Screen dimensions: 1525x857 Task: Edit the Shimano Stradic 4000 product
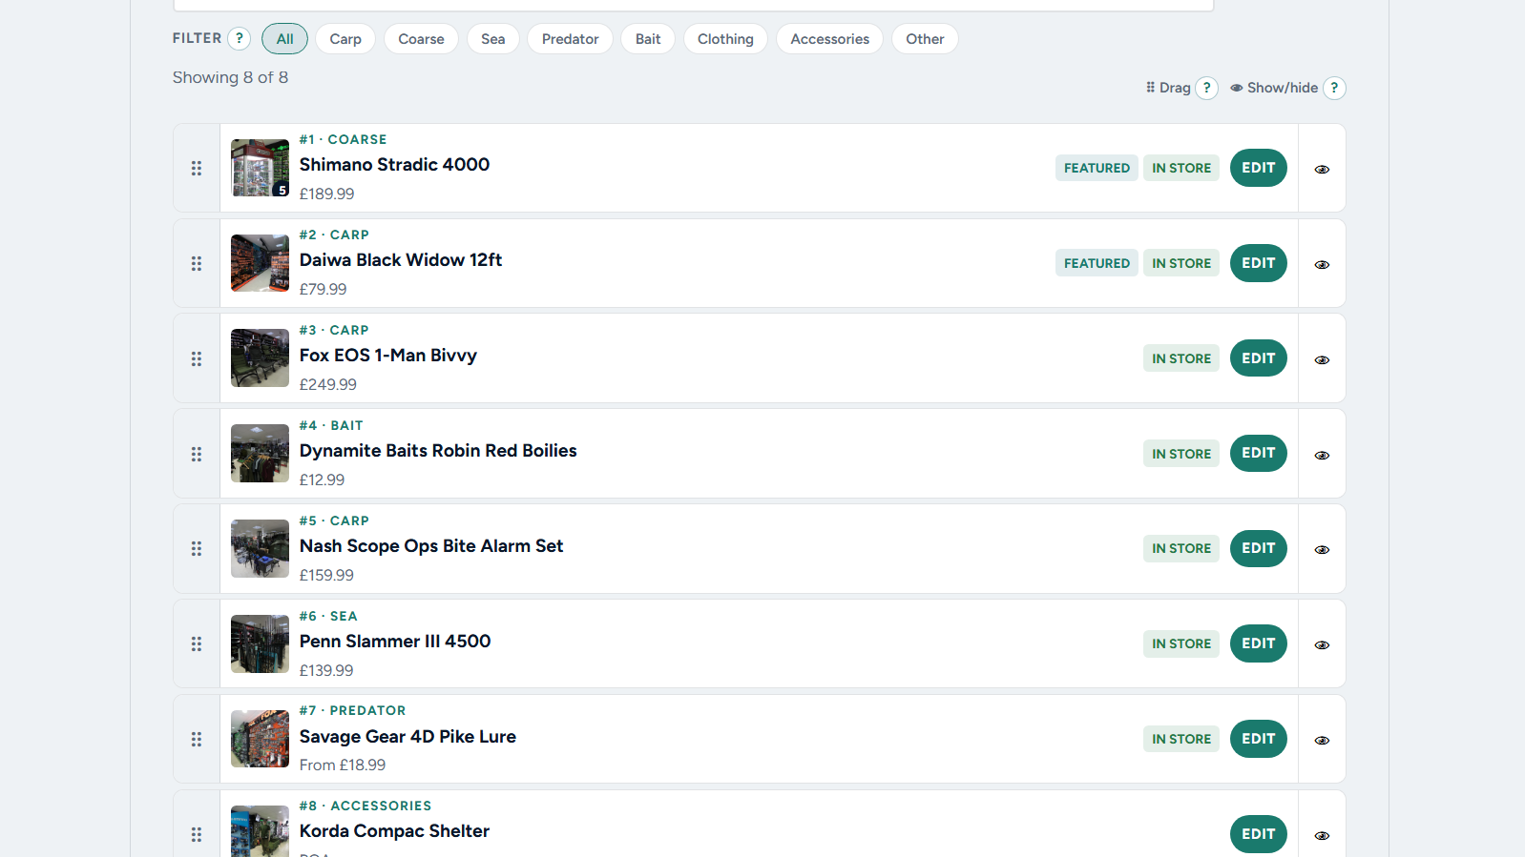(x=1259, y=168)
